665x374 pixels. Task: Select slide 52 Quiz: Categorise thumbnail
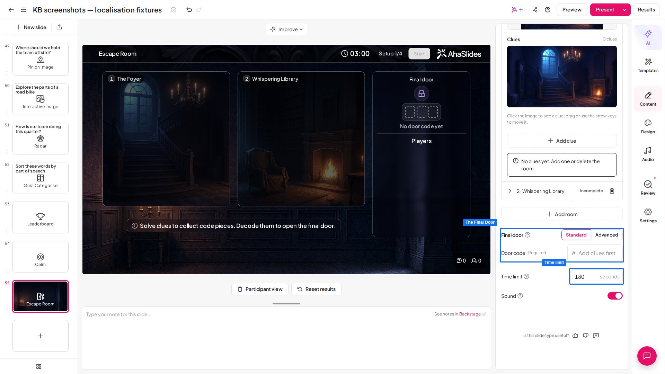pos(41,178)
